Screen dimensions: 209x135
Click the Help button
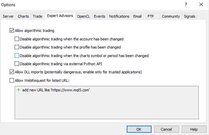(x=194, y=129)
